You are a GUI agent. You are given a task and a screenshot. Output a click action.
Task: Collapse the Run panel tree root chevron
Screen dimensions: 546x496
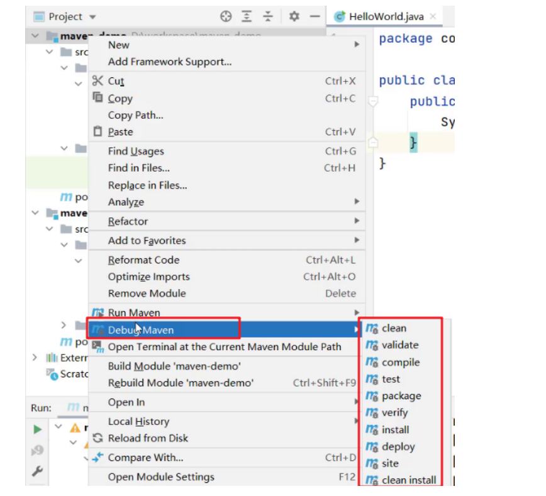[x=58, y=426]
